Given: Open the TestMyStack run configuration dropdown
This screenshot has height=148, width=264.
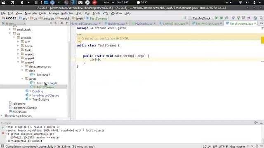Looking at the screenshot, I should pos(201,18).
